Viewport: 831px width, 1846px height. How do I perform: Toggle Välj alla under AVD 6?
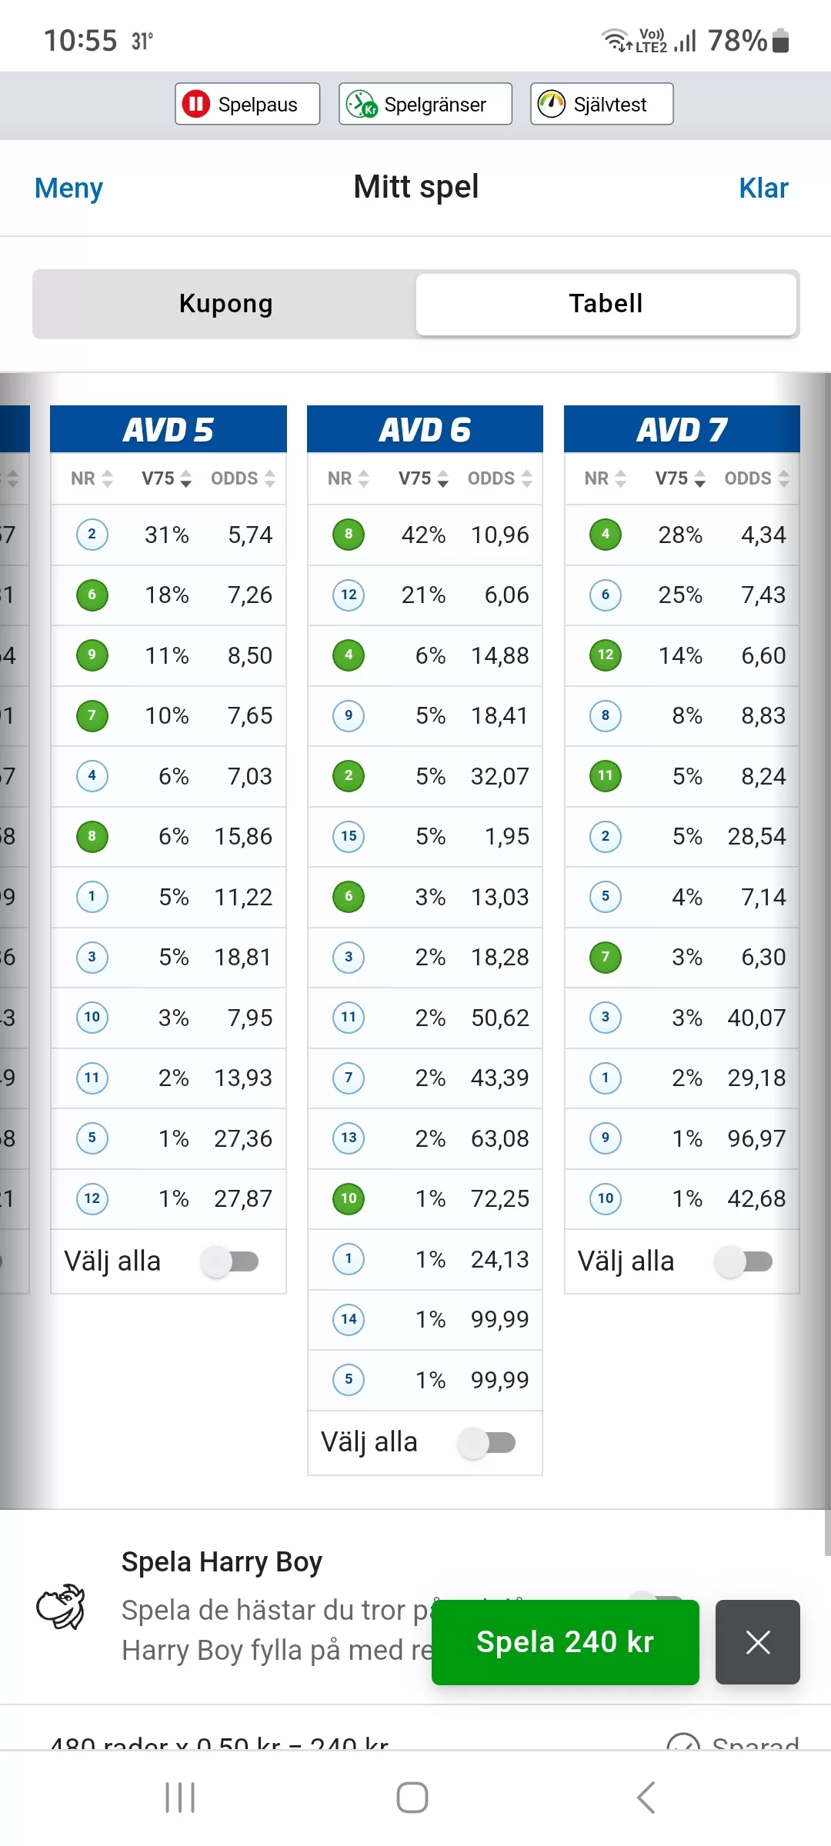point(487,1443)
